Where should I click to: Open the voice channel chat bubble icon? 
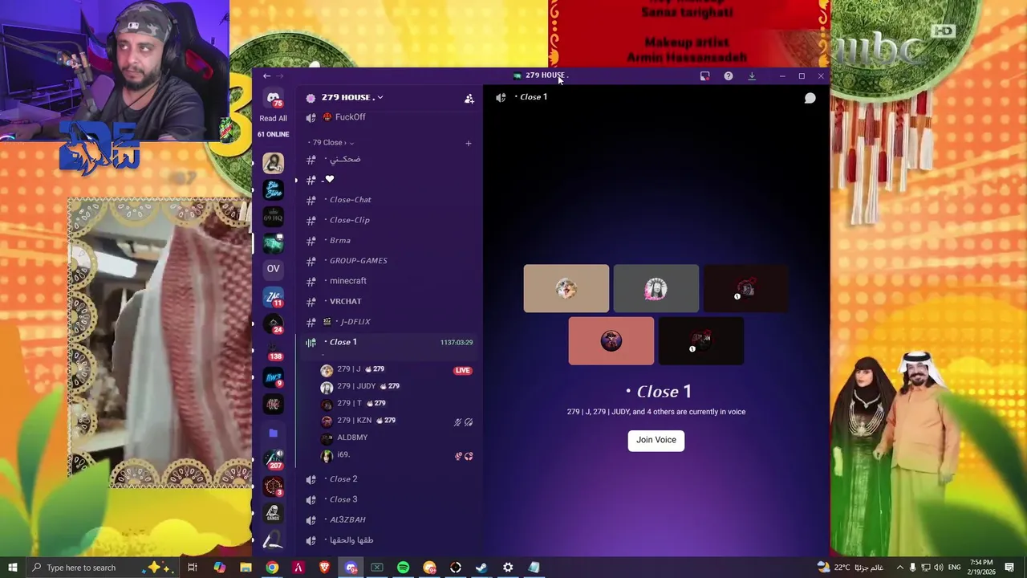pos(810,98)
